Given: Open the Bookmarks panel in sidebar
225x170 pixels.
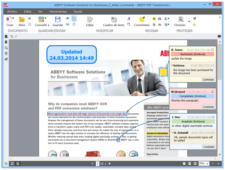Looking at the screenshot, I should [6, 42].
